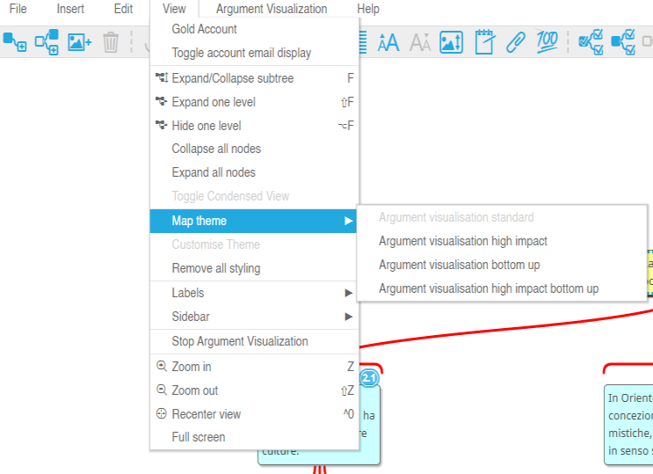Screen dimensions: 653x474
Task: Click the paperclip attachment icon
Action: pos(516,41)
